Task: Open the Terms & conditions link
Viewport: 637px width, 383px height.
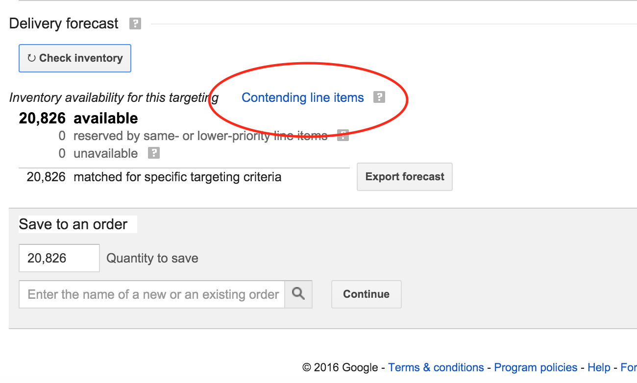Action: (436, 367)
